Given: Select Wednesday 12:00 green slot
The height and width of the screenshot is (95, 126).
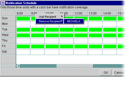Looking at the screenshot, I should (x=81, y=35).
